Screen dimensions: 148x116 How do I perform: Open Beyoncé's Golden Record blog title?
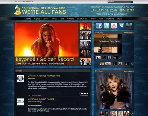(x=41, y=99)
